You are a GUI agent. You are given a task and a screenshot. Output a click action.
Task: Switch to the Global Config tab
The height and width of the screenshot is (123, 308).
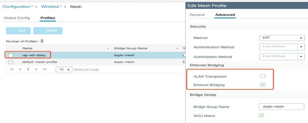[x=17, y=18]
